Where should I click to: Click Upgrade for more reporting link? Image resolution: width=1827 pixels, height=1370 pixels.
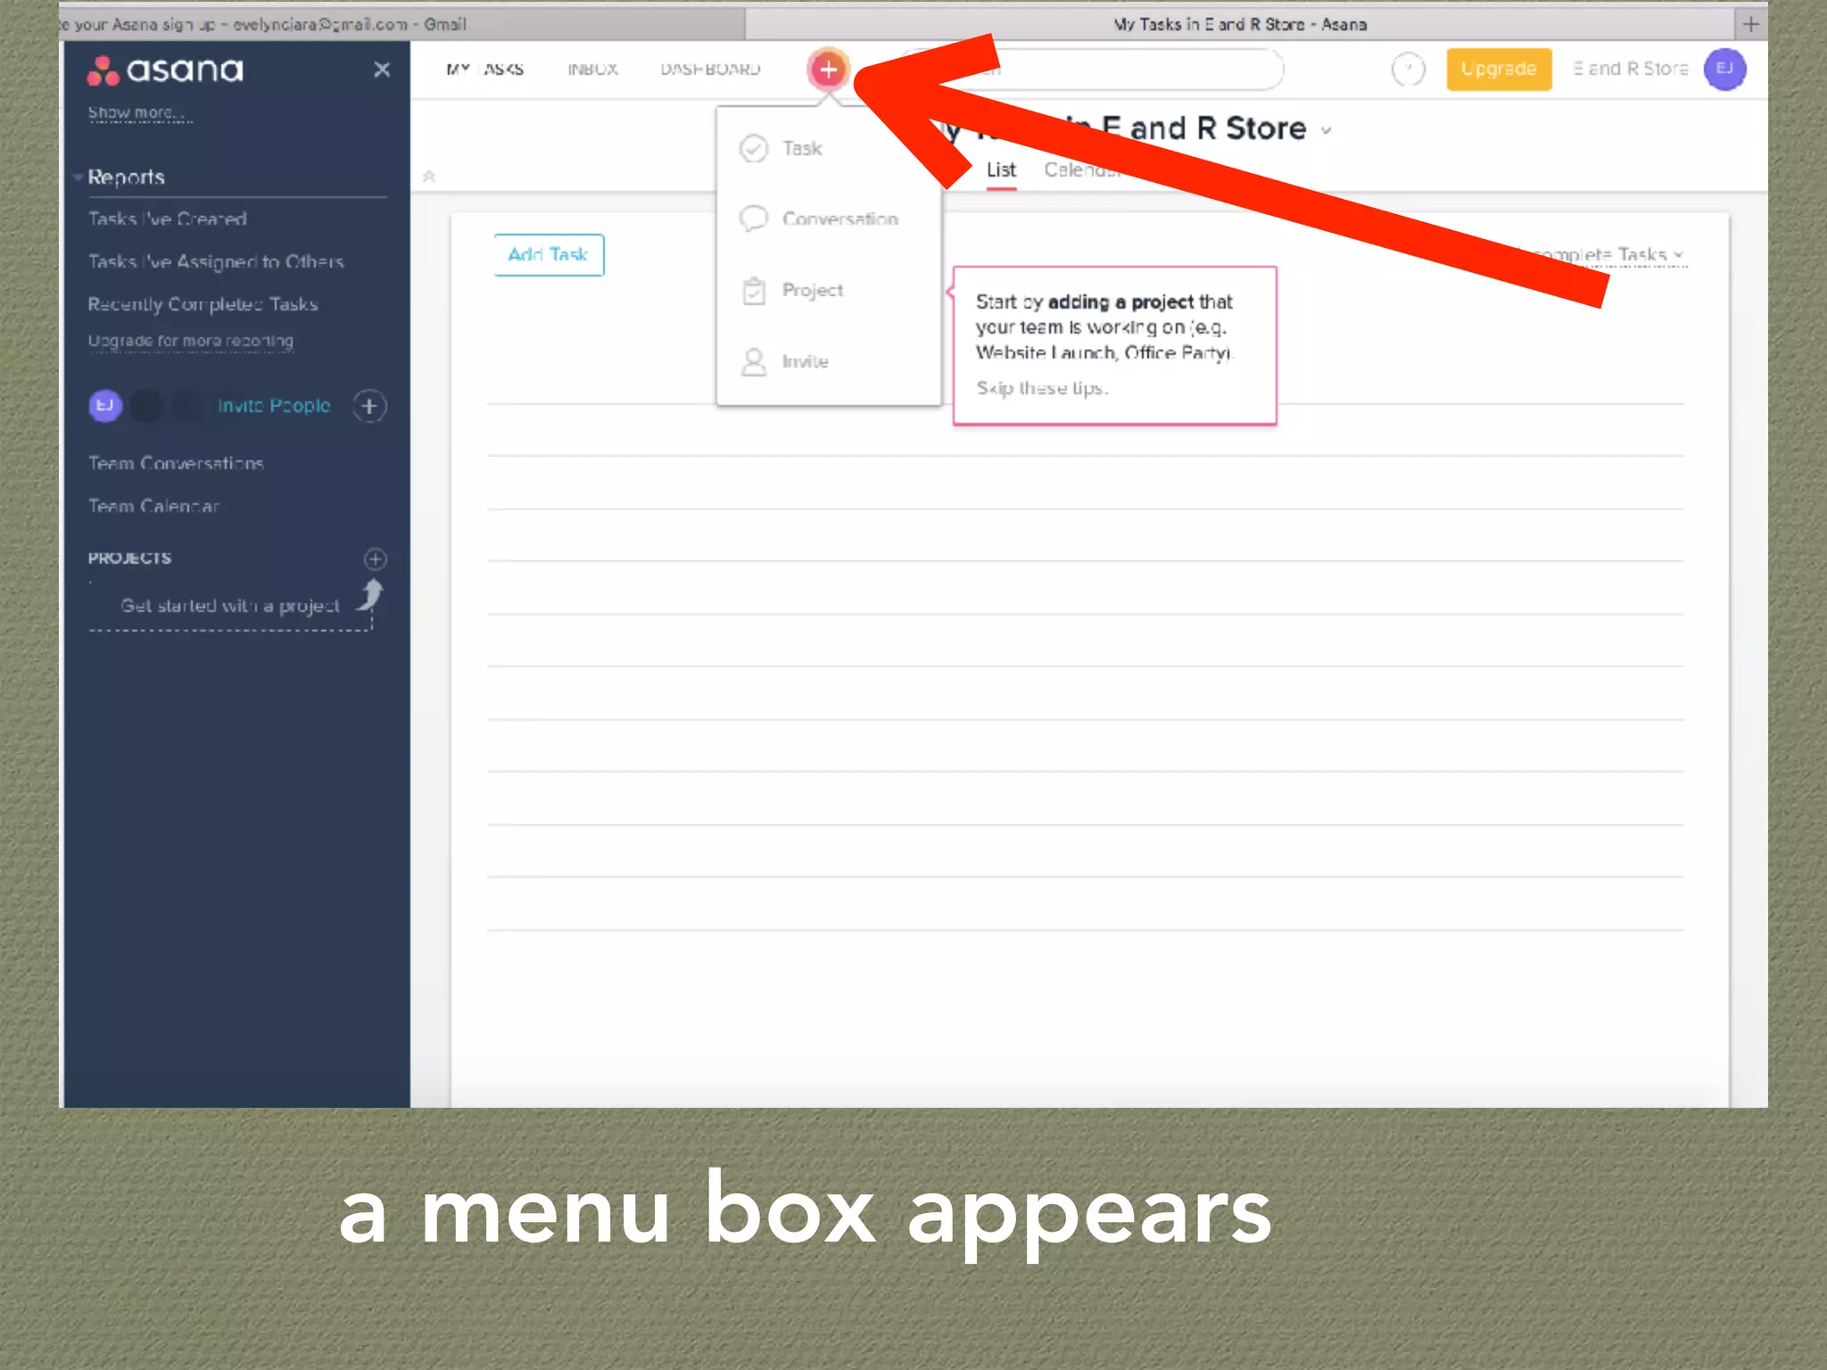(190, 341)
